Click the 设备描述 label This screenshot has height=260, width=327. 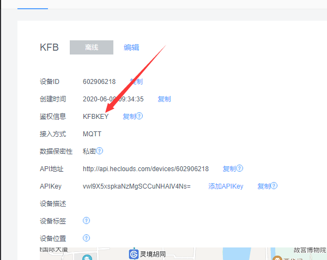[x=53, y=203]
